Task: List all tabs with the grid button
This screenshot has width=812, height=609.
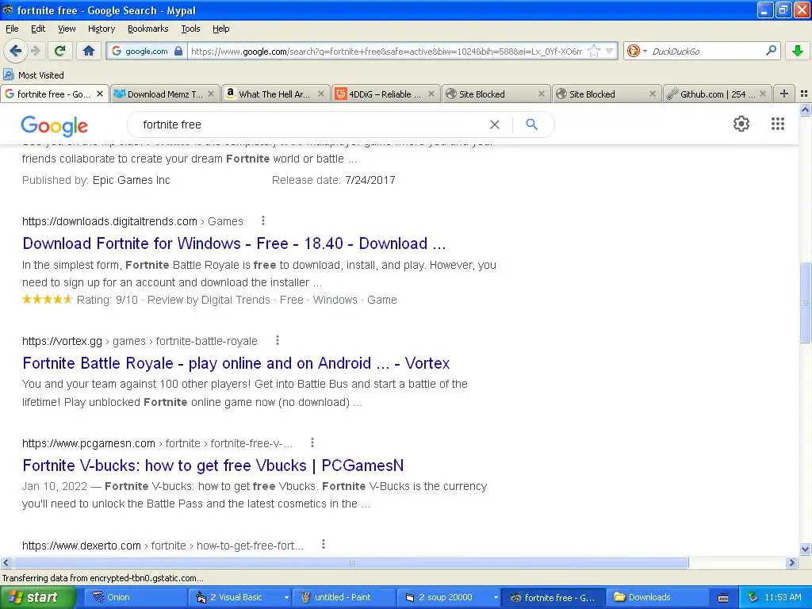Action: coord(804,94)
